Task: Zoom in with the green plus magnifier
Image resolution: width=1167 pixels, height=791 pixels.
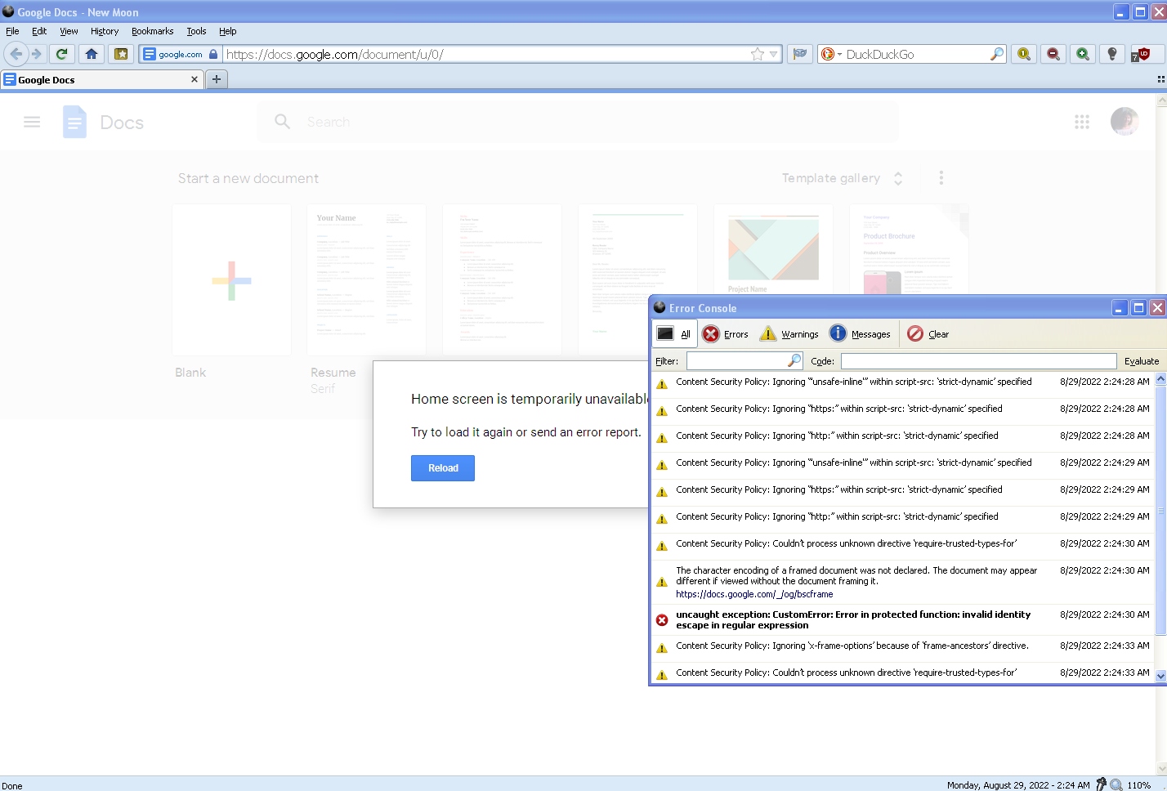Action: coord(1082,54)
